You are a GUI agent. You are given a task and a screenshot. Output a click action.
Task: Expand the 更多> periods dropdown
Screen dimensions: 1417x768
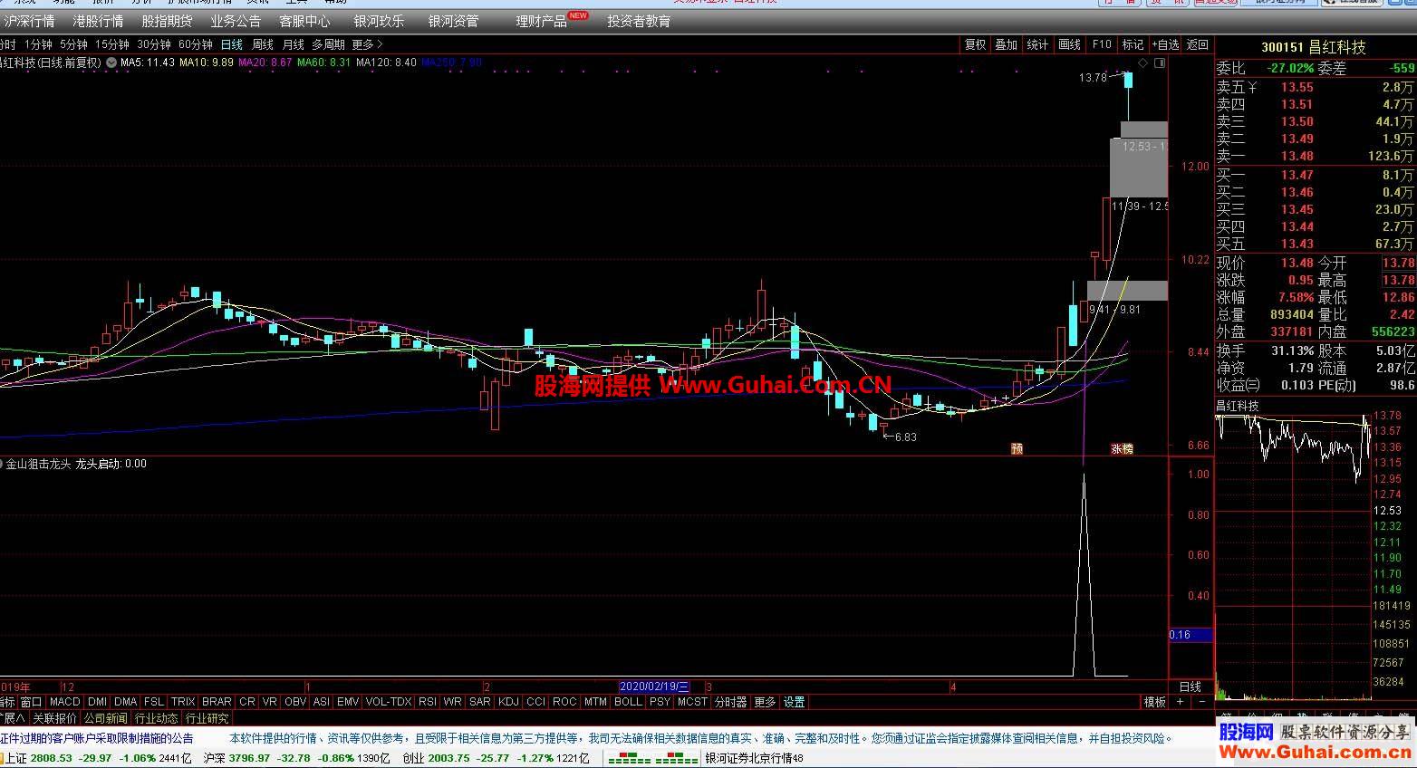pyautogui.click(x=368, y=44)
